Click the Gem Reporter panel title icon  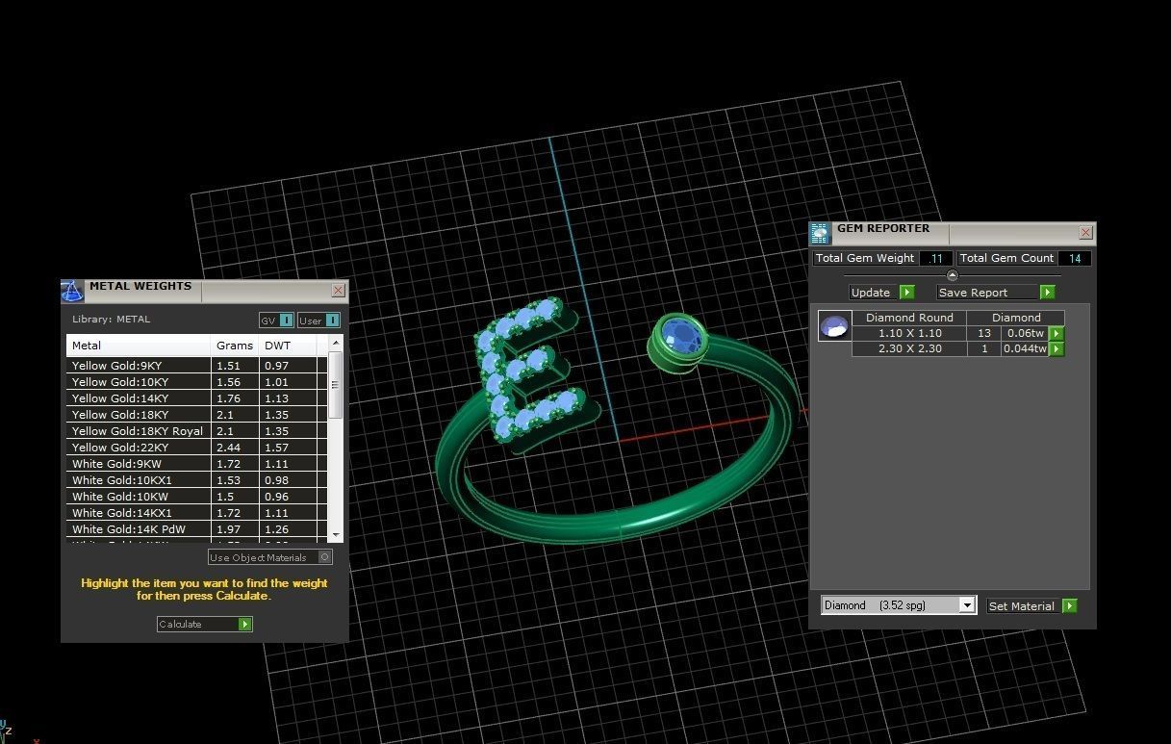[820, 234]
